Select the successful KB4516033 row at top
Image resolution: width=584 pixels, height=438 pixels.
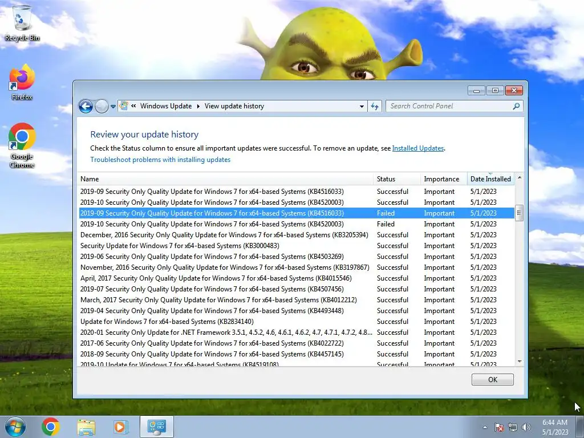(296, 192)
